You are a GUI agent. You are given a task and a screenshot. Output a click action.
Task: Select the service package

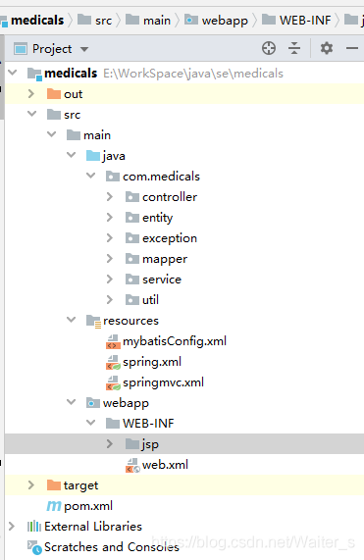pos(162,280)
